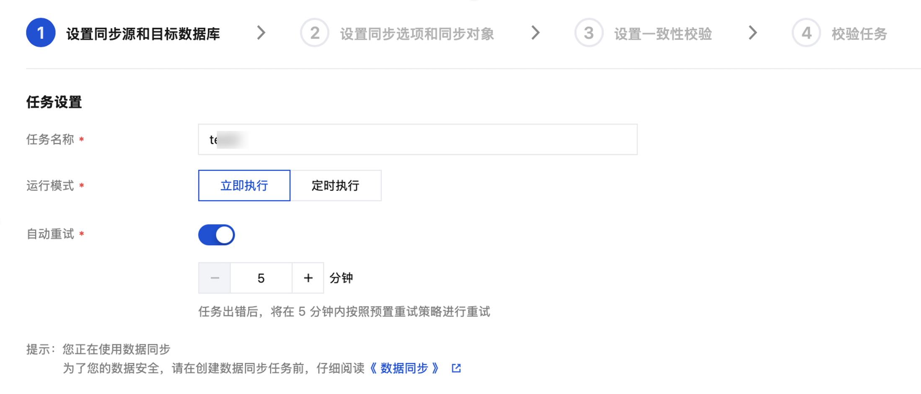Click the chevron arrow after step 3

click(753, 33)
